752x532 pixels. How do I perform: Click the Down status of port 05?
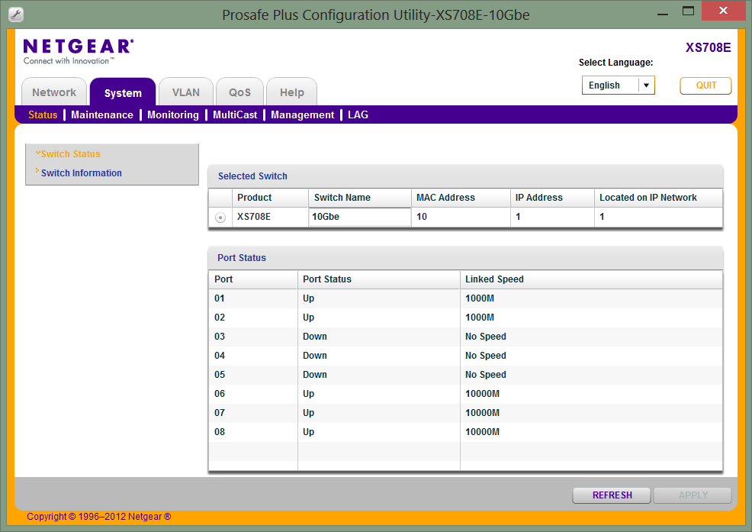tap(315, 375)
